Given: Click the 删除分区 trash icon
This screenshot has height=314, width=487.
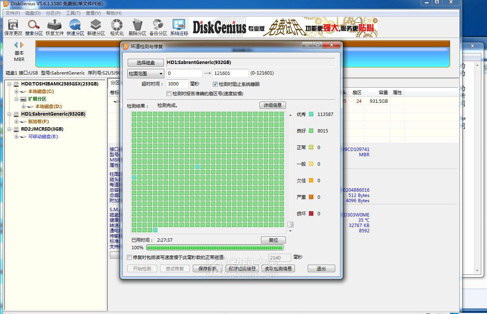Looking at the screenshot, I should click(137, 27).
